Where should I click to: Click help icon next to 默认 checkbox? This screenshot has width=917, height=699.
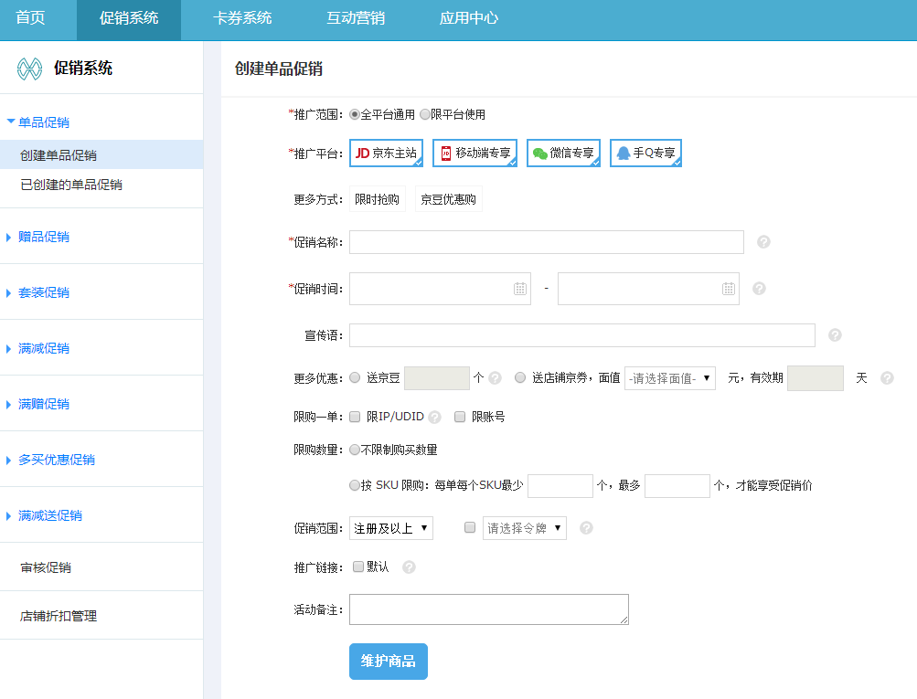(x=409, y=567)
